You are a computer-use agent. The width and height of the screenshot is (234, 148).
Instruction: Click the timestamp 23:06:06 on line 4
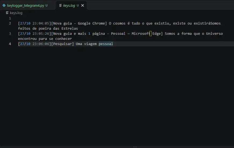click(41, 44)
